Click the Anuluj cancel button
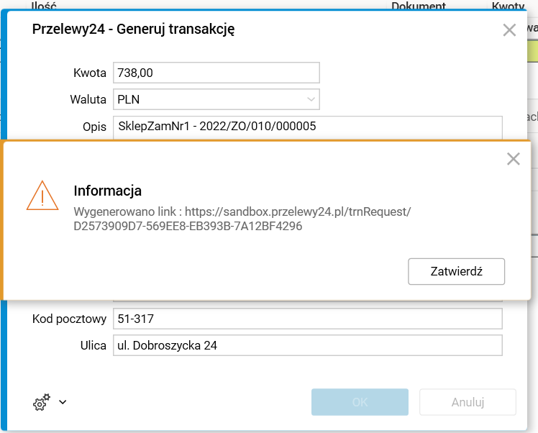This screenshot has height=433, width=538. point(468,402)
